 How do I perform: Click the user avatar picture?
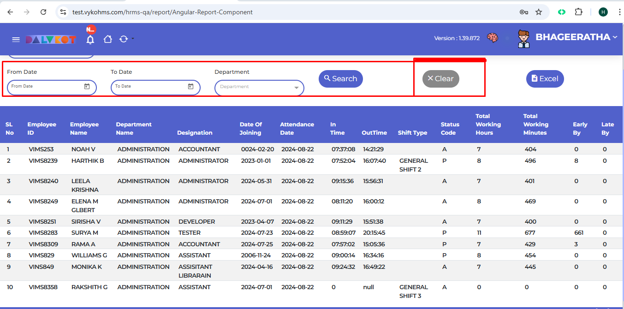pos(523,39)
